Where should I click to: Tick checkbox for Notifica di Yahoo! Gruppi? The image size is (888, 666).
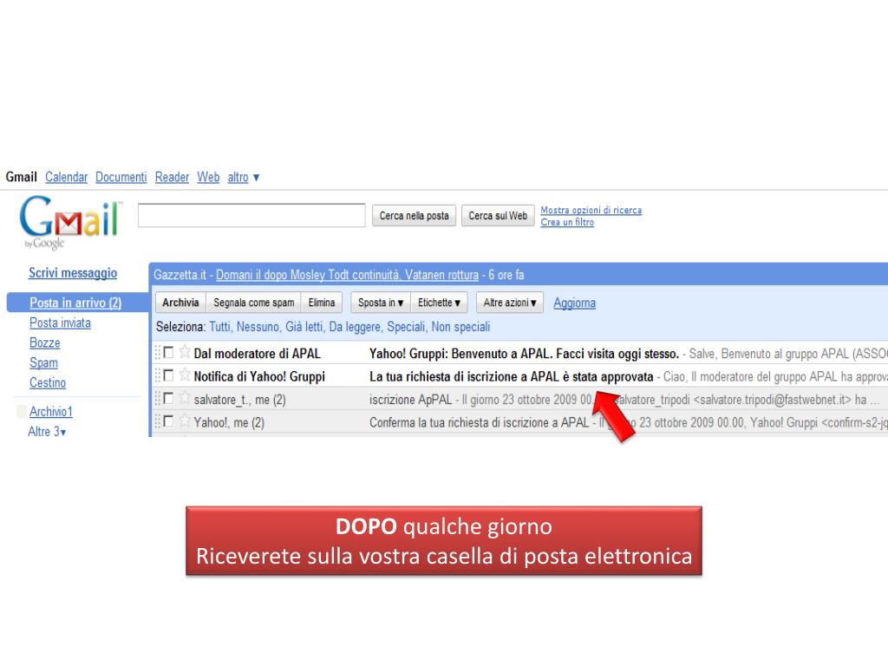[x=168, y=375]
